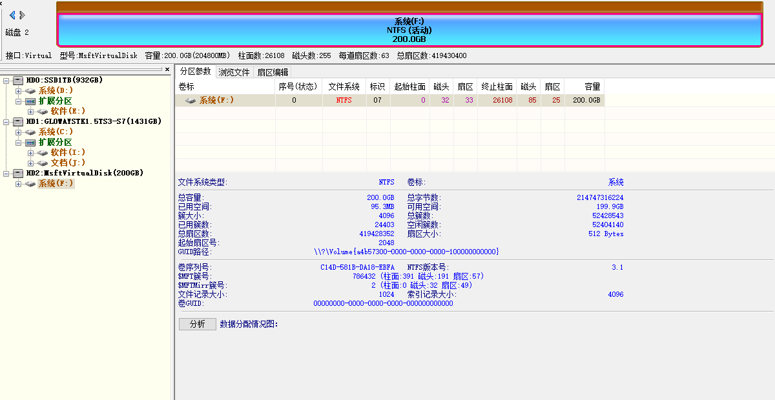775x400 pixels.
Task: Go to previous disk with back arrow
Action: [12, 15]
